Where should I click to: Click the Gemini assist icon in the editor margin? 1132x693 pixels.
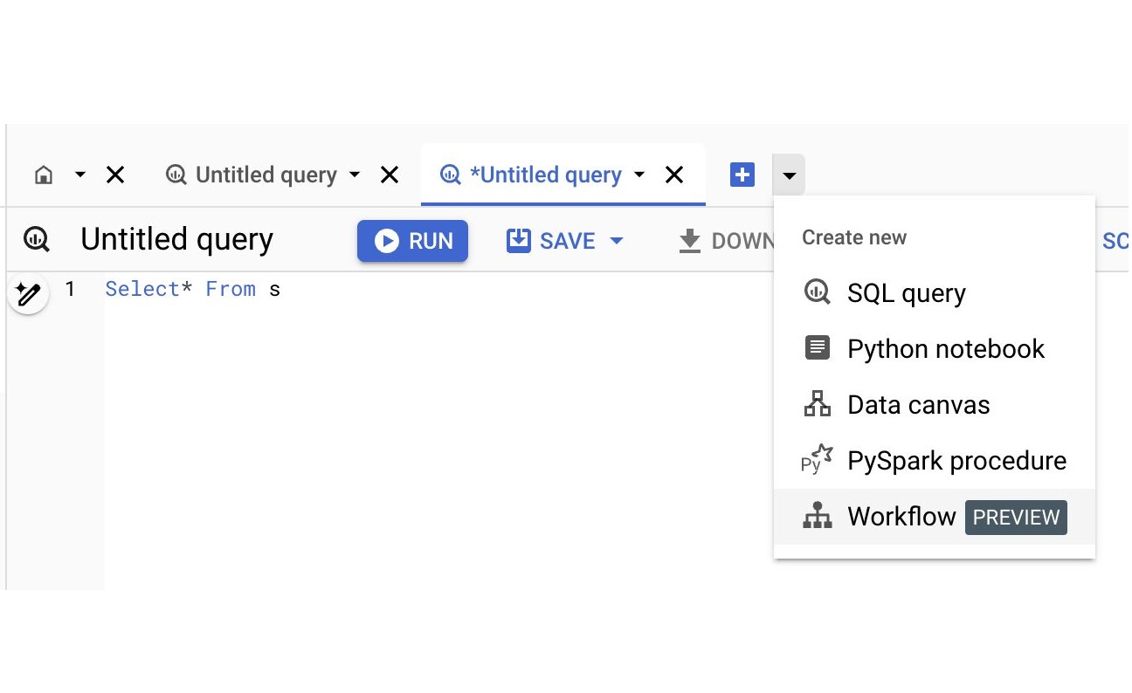(x=28, y=294)
